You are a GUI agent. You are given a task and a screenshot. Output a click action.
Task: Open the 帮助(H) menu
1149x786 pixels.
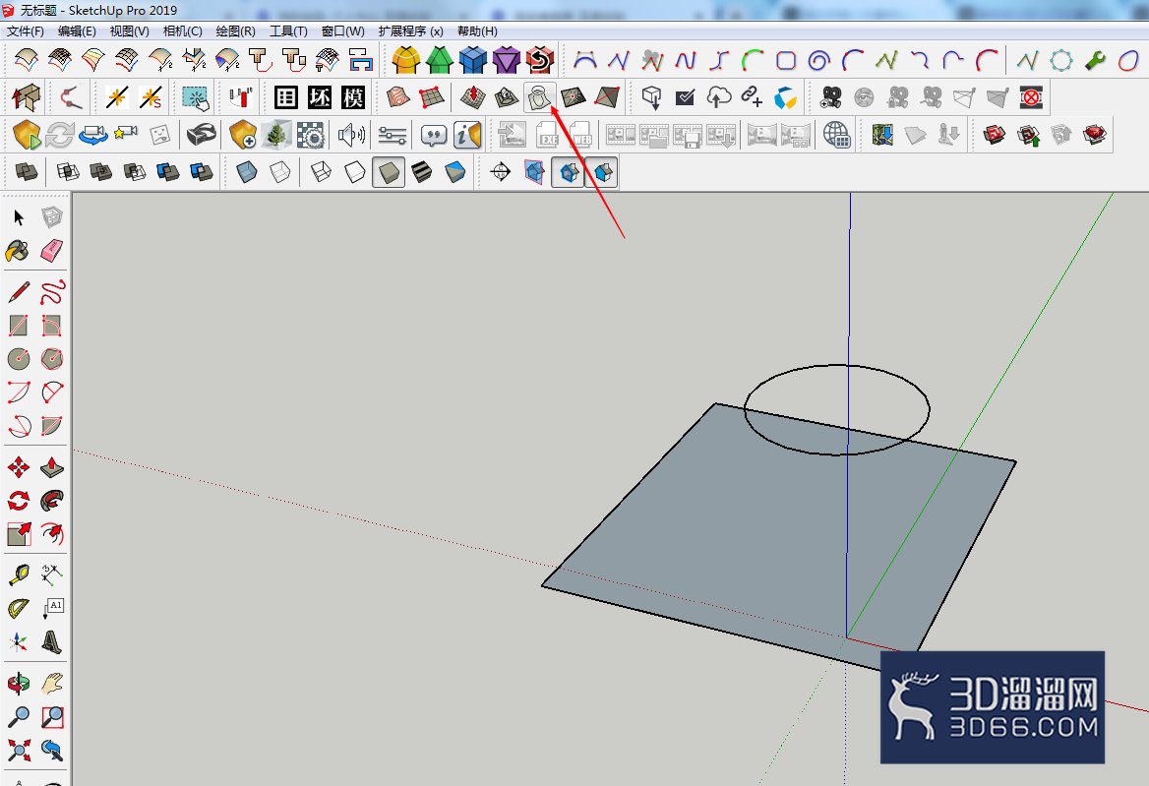pos(477,30)
